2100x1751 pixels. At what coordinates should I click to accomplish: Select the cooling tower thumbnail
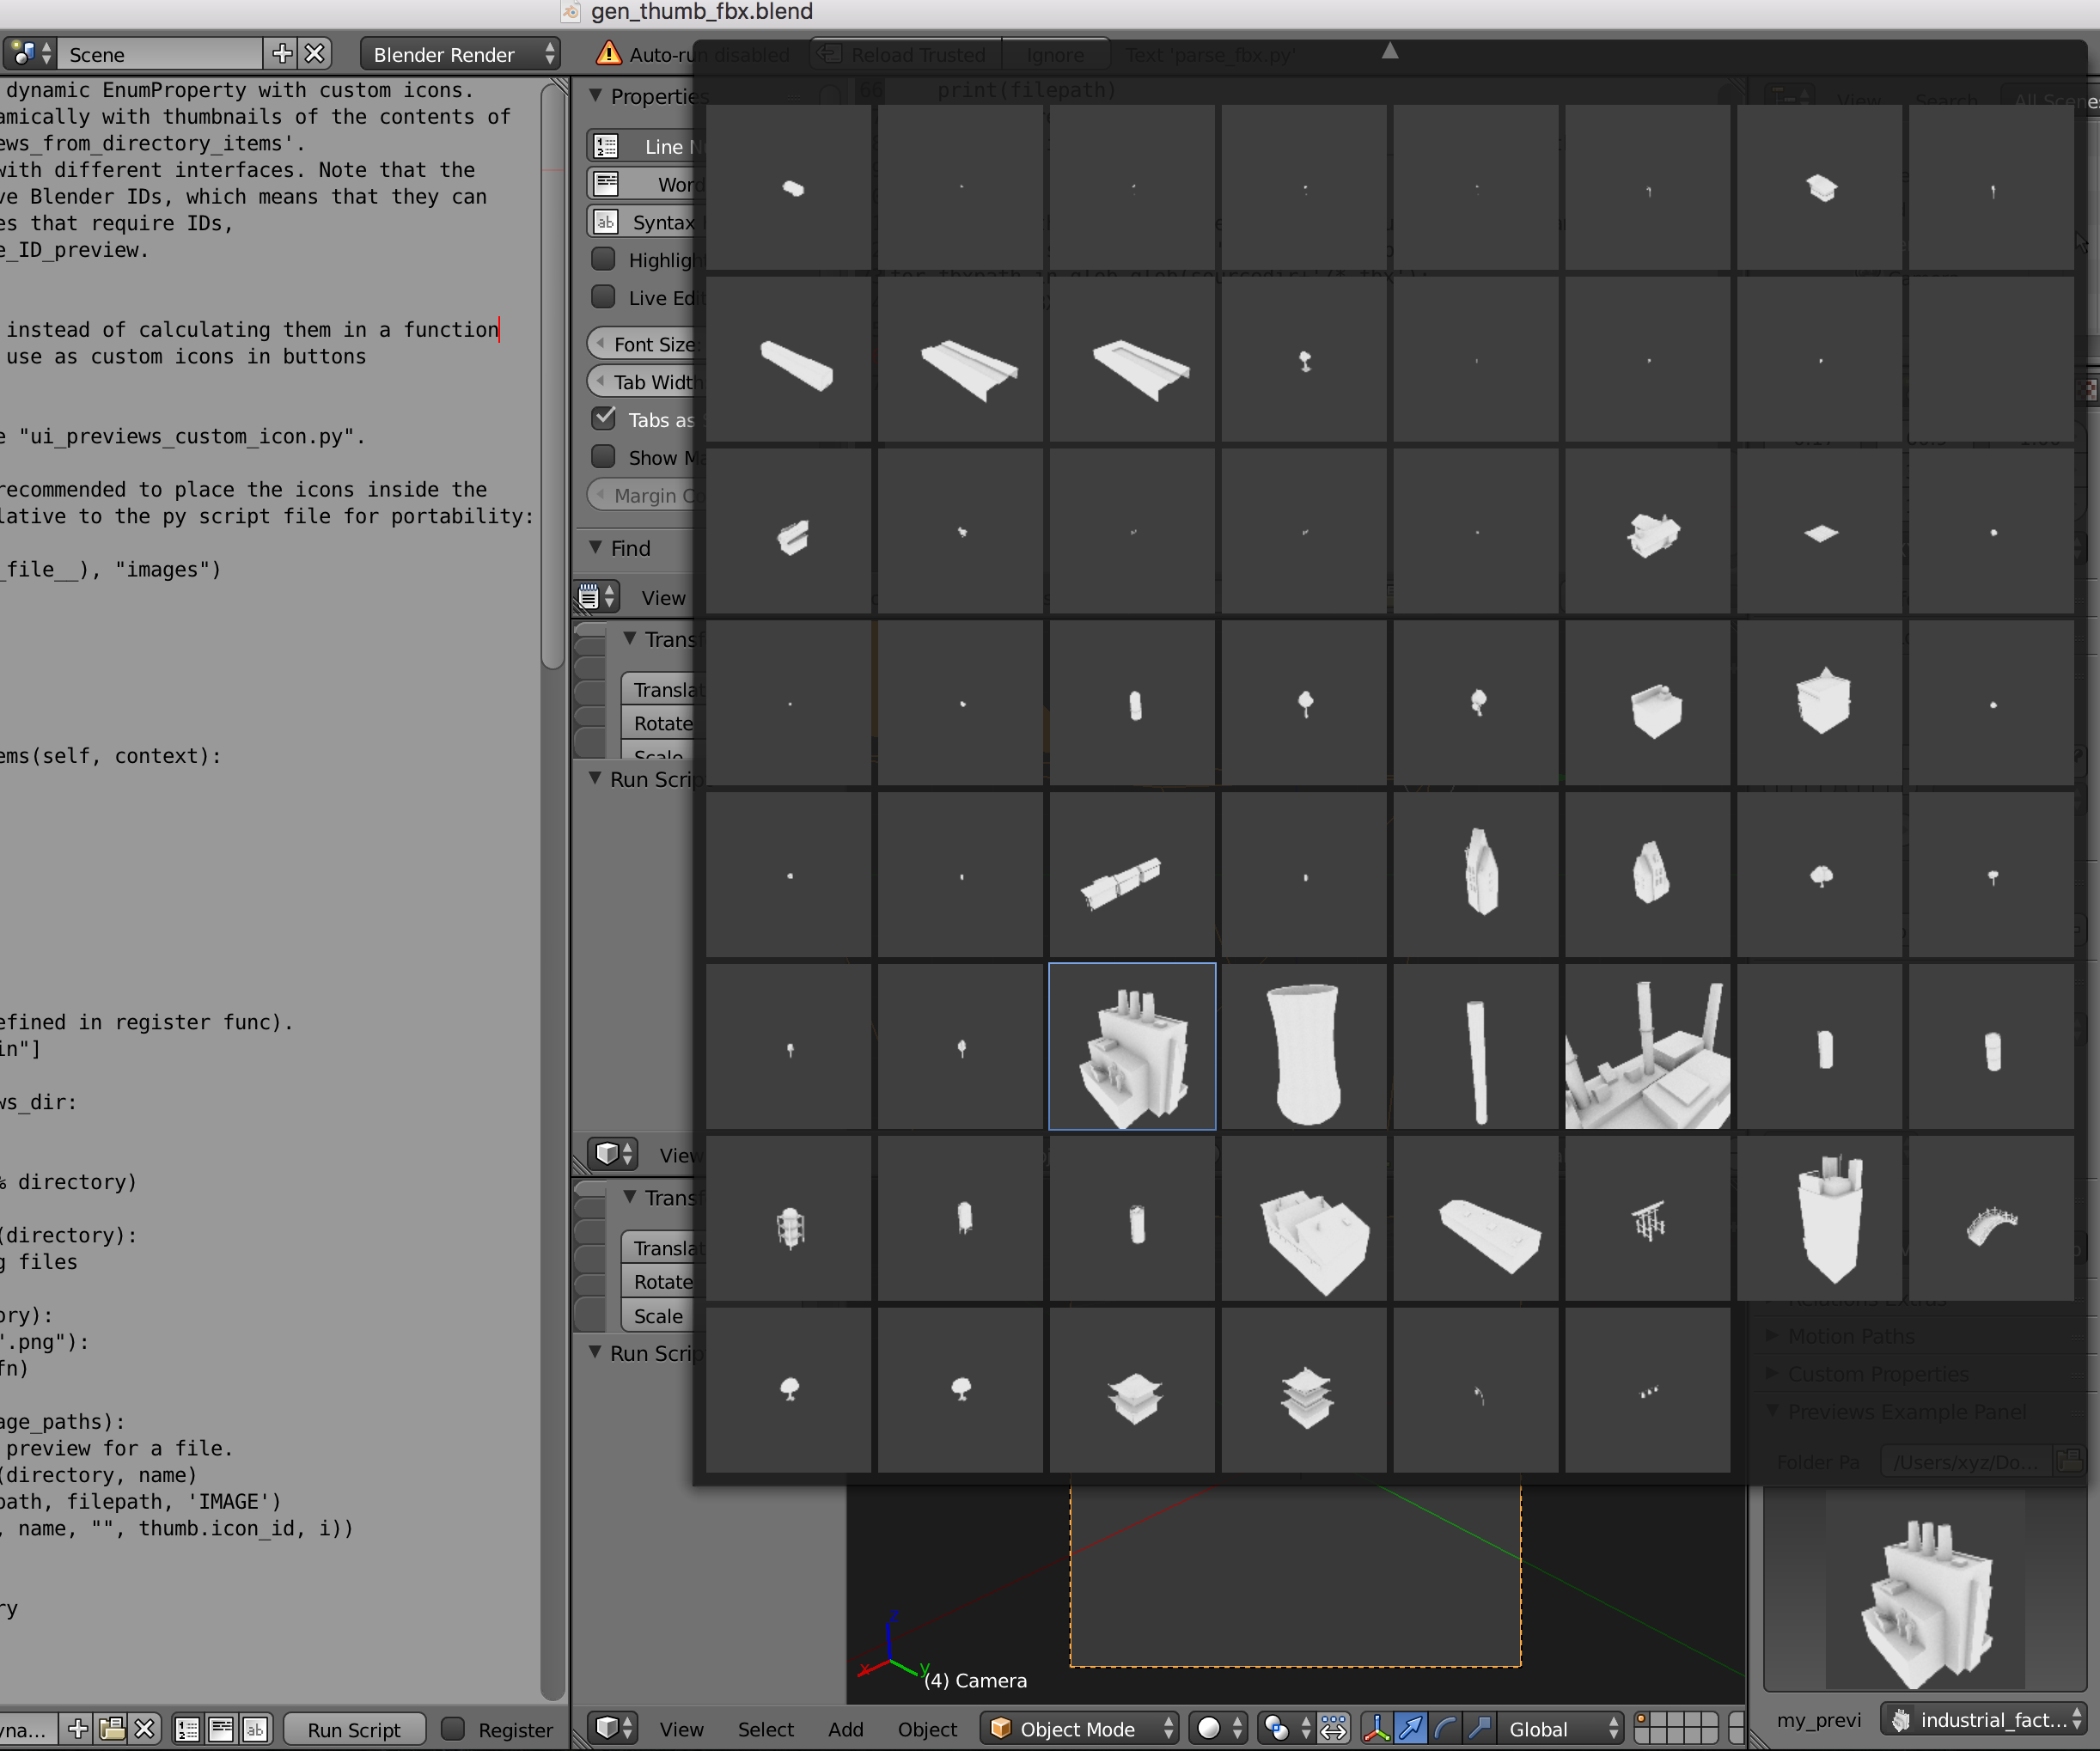point(1304,1047)
